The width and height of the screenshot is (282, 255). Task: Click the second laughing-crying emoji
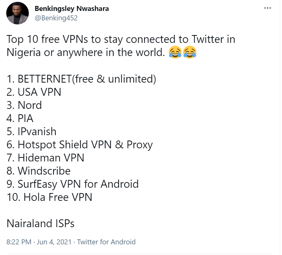[x=190, y=53]
